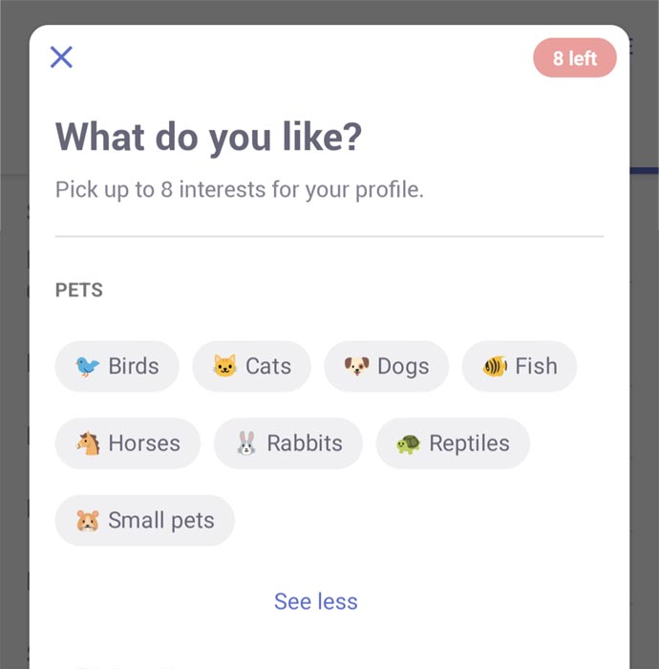Image resolution: width=659 pixels, height=669 pixels.
Task: Click the green turtle emoji icon
Action: (x=408, y=444)
